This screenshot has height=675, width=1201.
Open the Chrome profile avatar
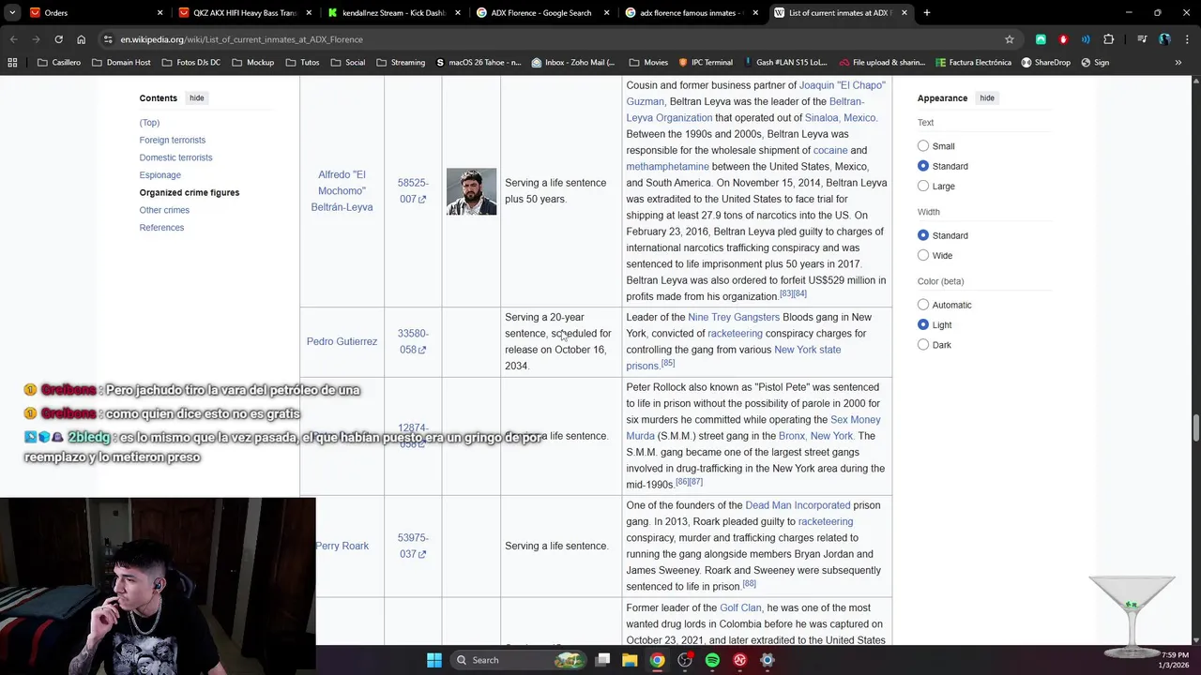1164,39
